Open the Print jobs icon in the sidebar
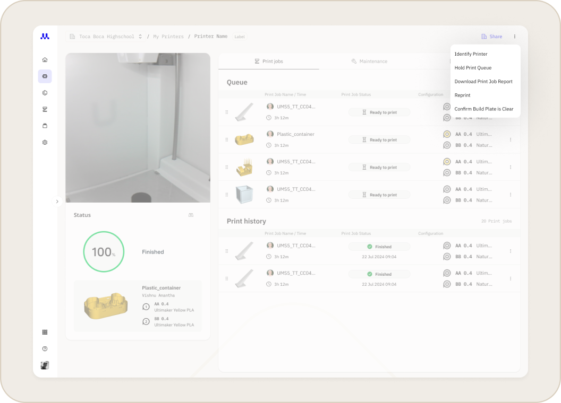This screenshot has height=403, width=561. (x=45, y=109)
